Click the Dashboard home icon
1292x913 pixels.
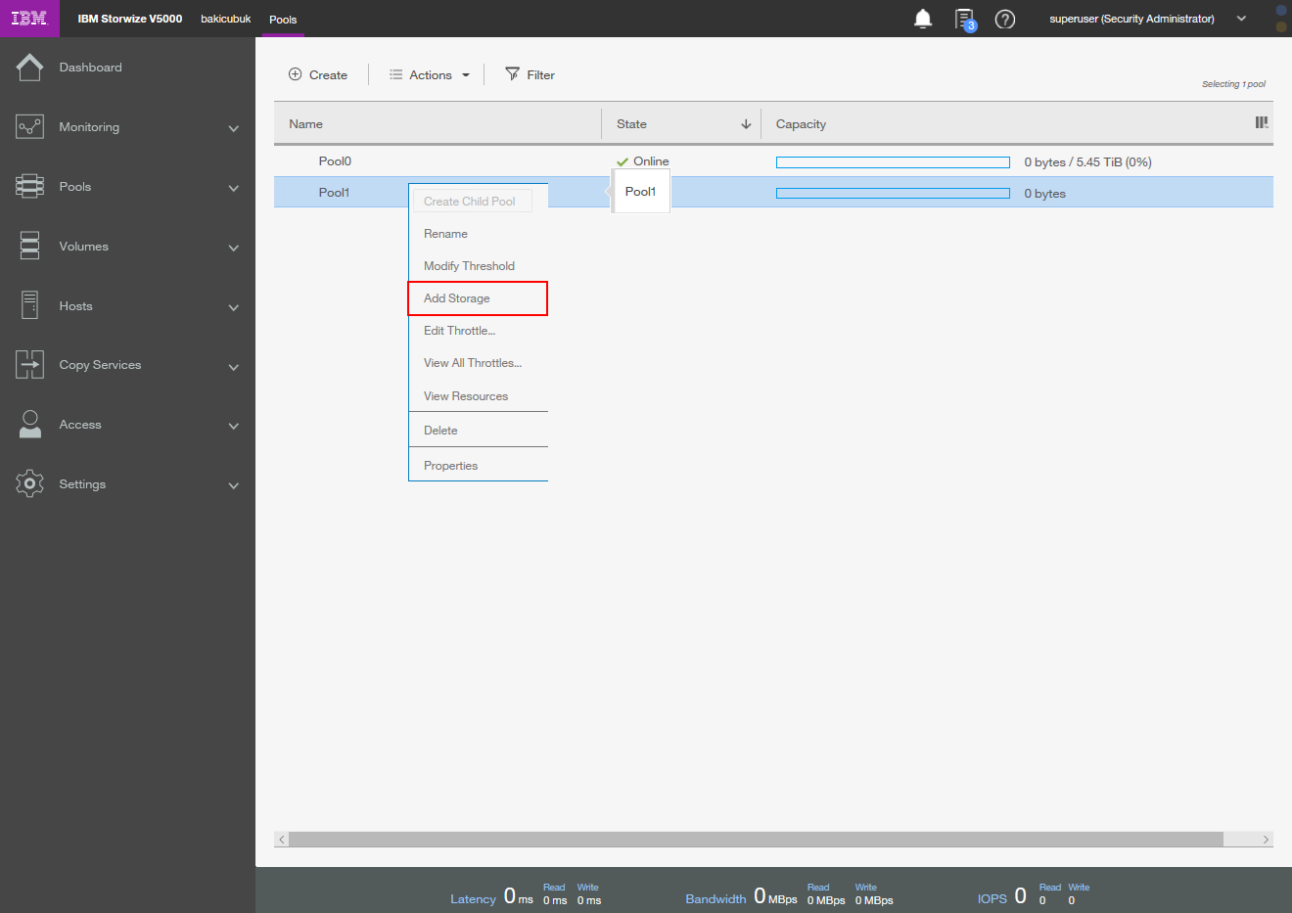pos(29,68)
